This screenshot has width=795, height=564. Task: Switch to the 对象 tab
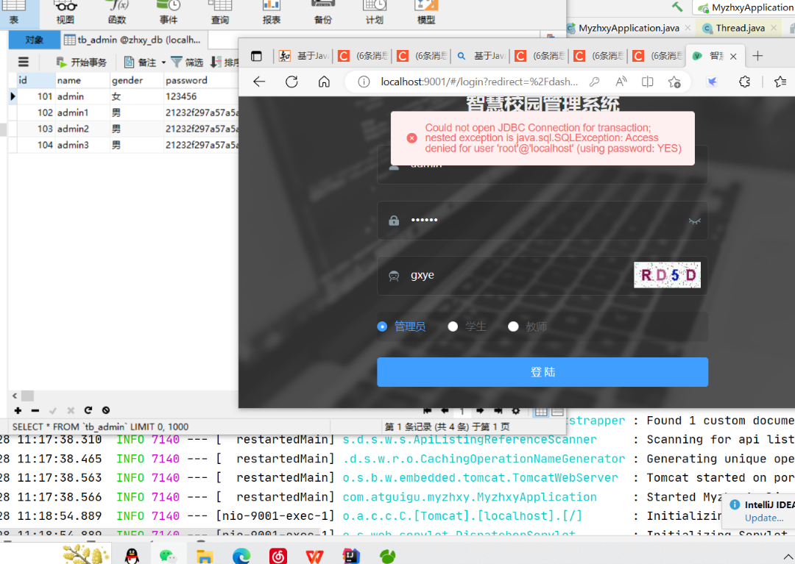[34, 40]
